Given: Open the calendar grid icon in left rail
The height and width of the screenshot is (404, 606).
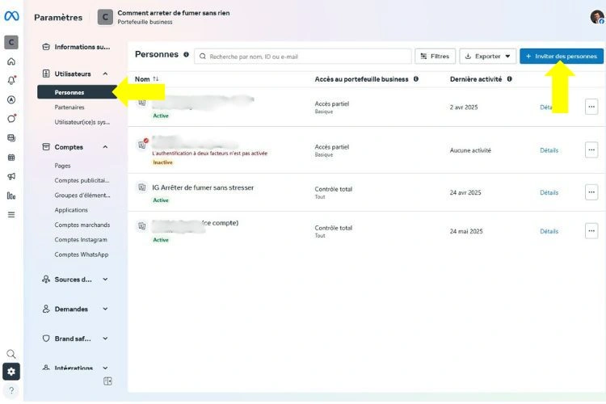Looking at the screenshot, I should [11, 158].
